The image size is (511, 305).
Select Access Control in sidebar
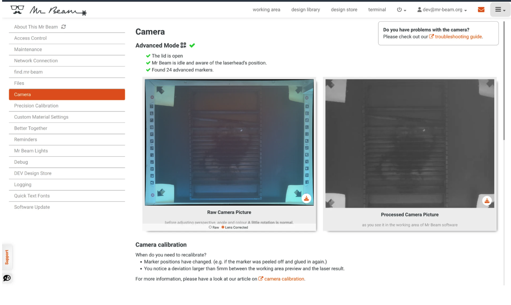pos(67,38)
